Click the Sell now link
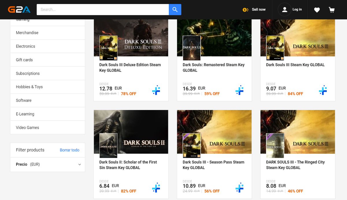Viewport: 347px width, 200px height. point(259,10)
